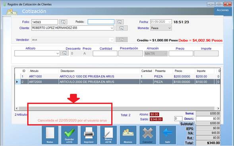This screenshot has height=146, width=234.
Task: Click the discount percent box beside Desct.
Action: (178, 119)
